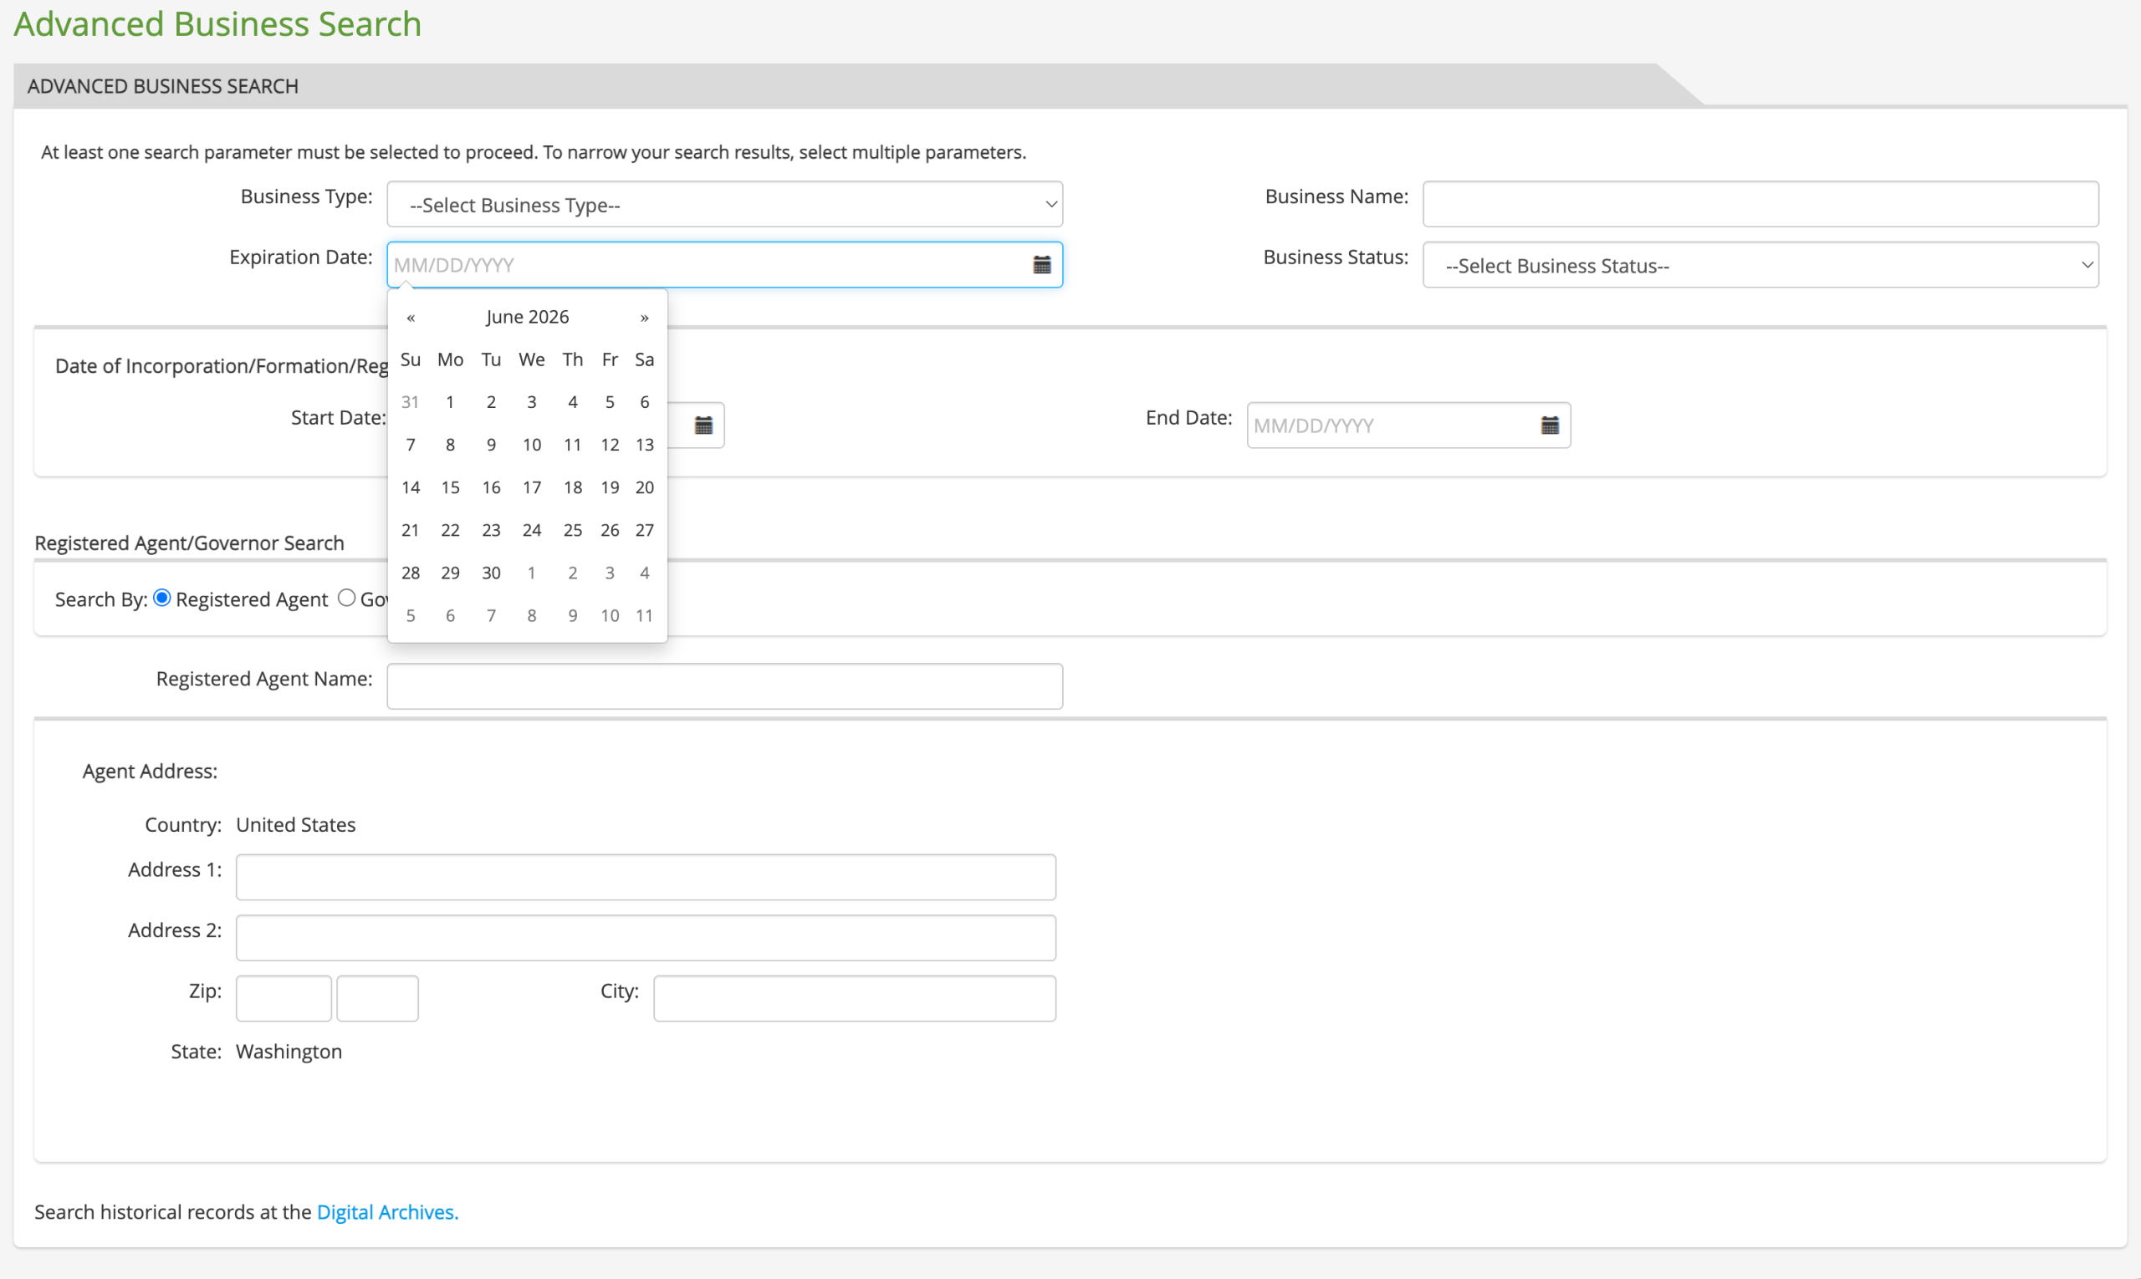Set expiration date to June 22

450,530
